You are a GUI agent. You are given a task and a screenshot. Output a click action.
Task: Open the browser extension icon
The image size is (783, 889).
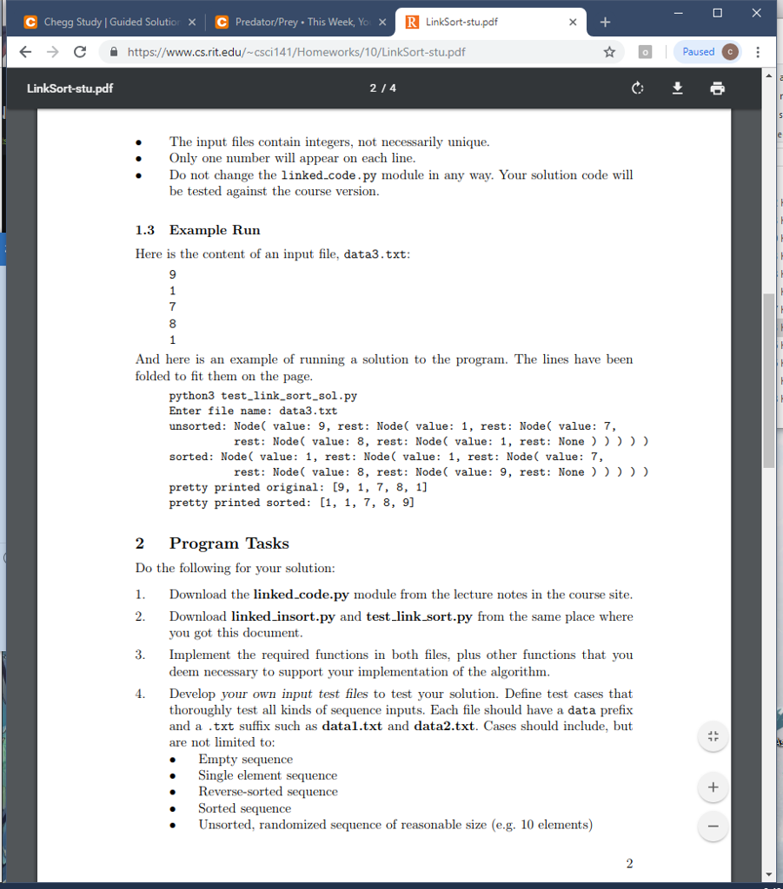click(645, 52)
